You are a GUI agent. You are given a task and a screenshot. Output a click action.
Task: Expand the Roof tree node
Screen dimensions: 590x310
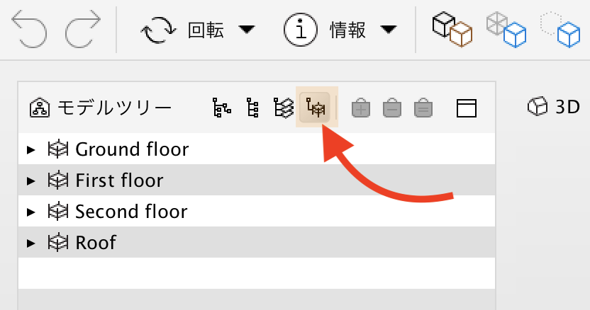[x=31, y=243]
